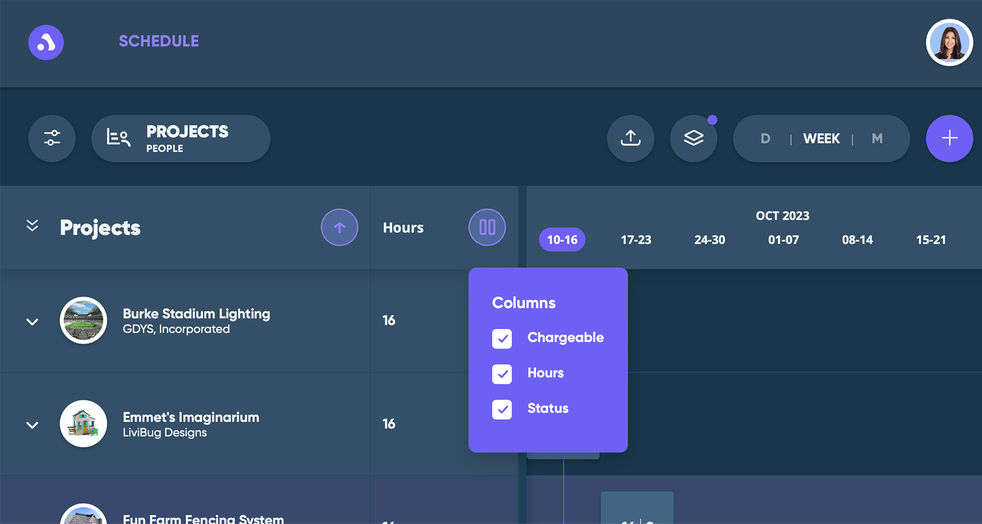Expand the Emmet's Imaginarium row
The width and height of the screenshot is (982, 524).
tap(32, 425)
